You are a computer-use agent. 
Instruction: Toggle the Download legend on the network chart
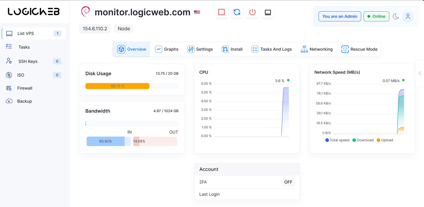363,140
